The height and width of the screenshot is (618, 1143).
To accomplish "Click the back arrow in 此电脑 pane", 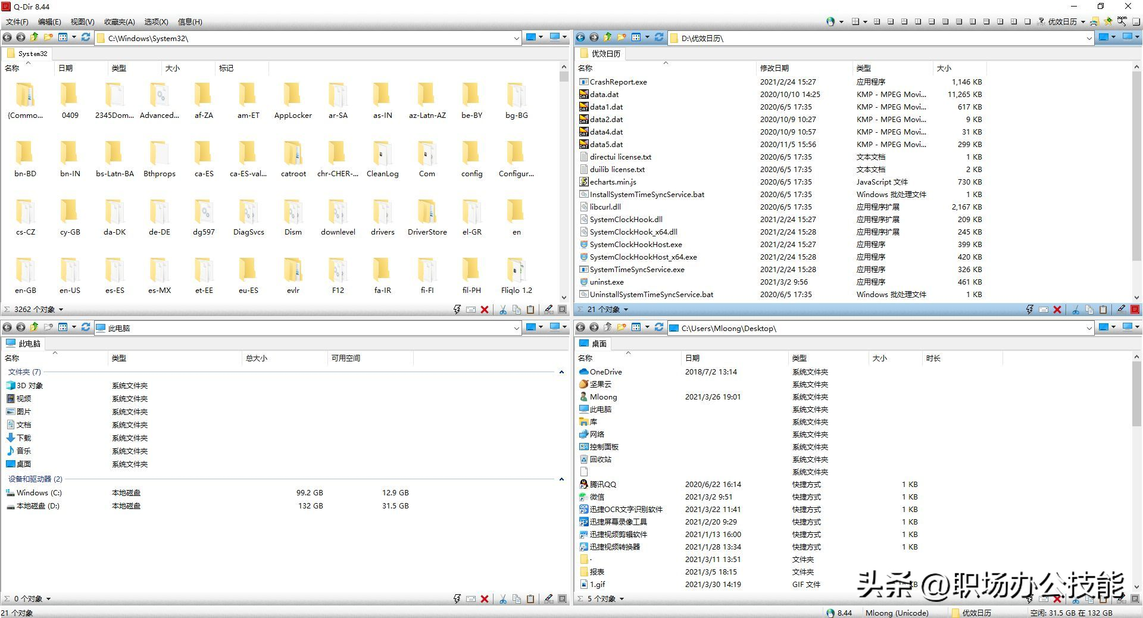I will (7, 327).
